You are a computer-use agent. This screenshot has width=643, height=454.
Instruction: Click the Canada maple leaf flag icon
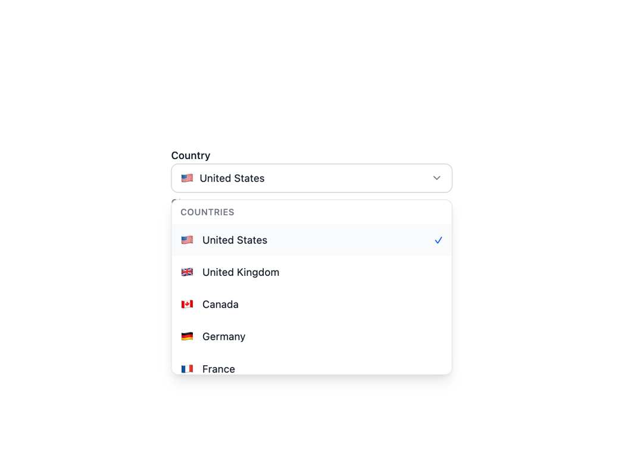tap(187, 304)
